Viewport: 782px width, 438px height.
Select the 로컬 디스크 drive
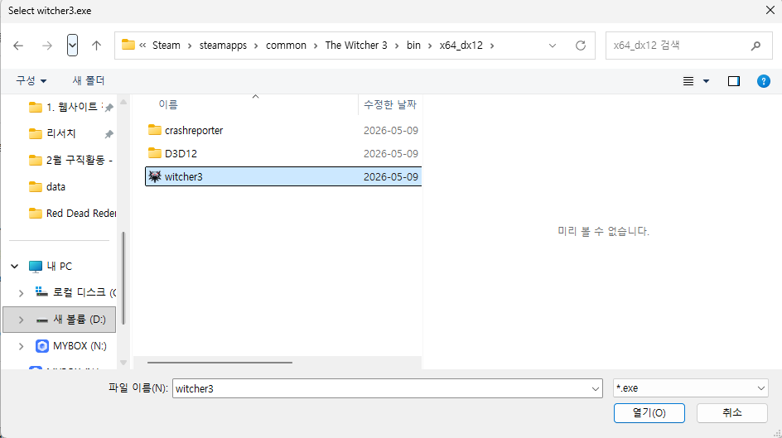pyautogui.click(x=75, y=292)
